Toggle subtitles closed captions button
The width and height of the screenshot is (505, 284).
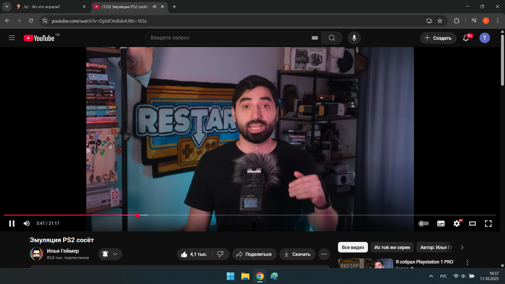441,224
